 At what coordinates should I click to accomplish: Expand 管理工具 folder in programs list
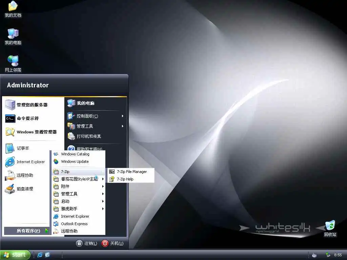coord(78,194)
